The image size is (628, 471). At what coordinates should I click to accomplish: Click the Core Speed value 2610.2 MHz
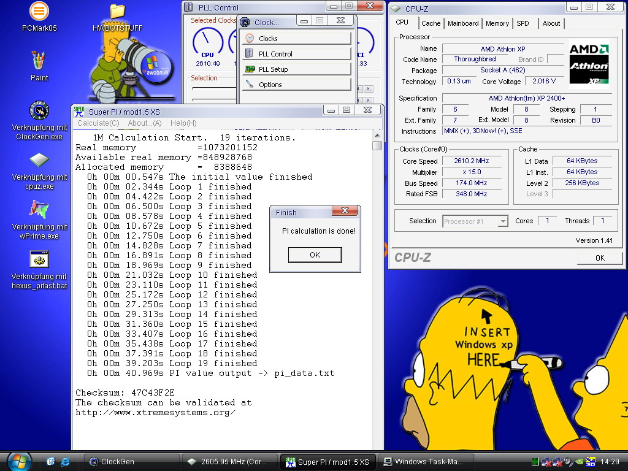pyautogui.click(x=472, y=161)
